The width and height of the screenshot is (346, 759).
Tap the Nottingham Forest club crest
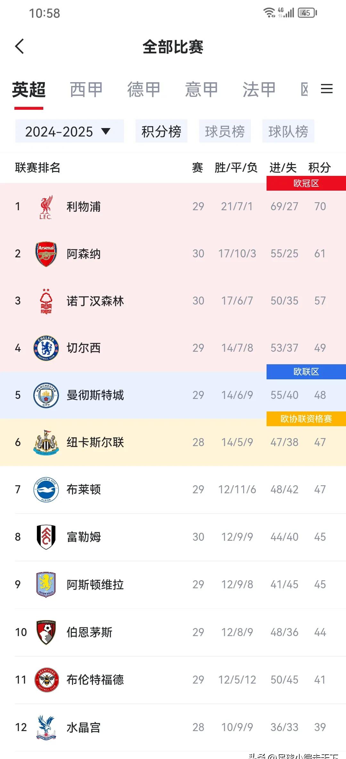coord(46,301)
